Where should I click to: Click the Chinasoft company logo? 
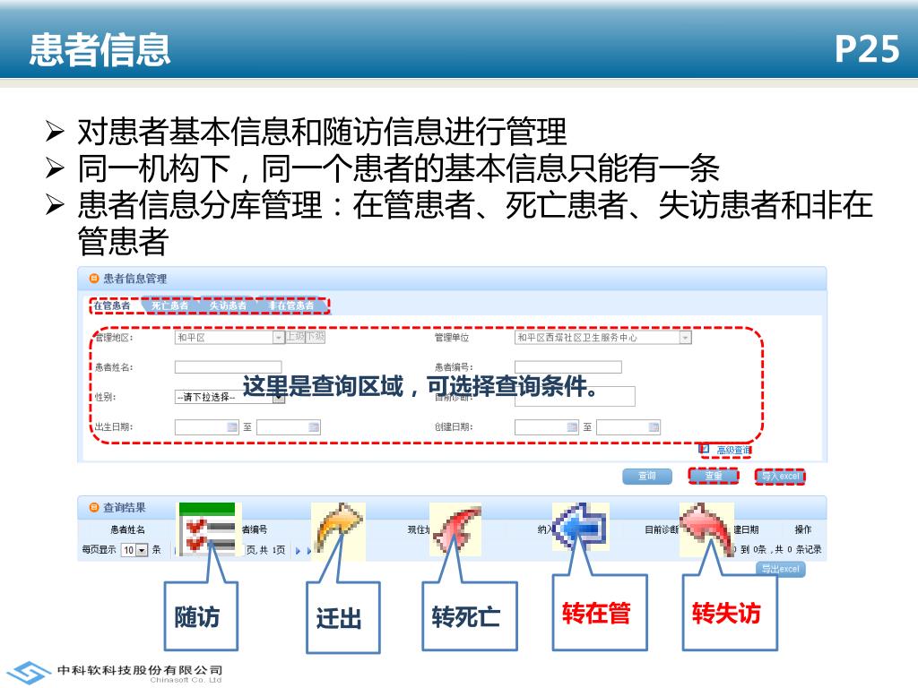[30, 672]
